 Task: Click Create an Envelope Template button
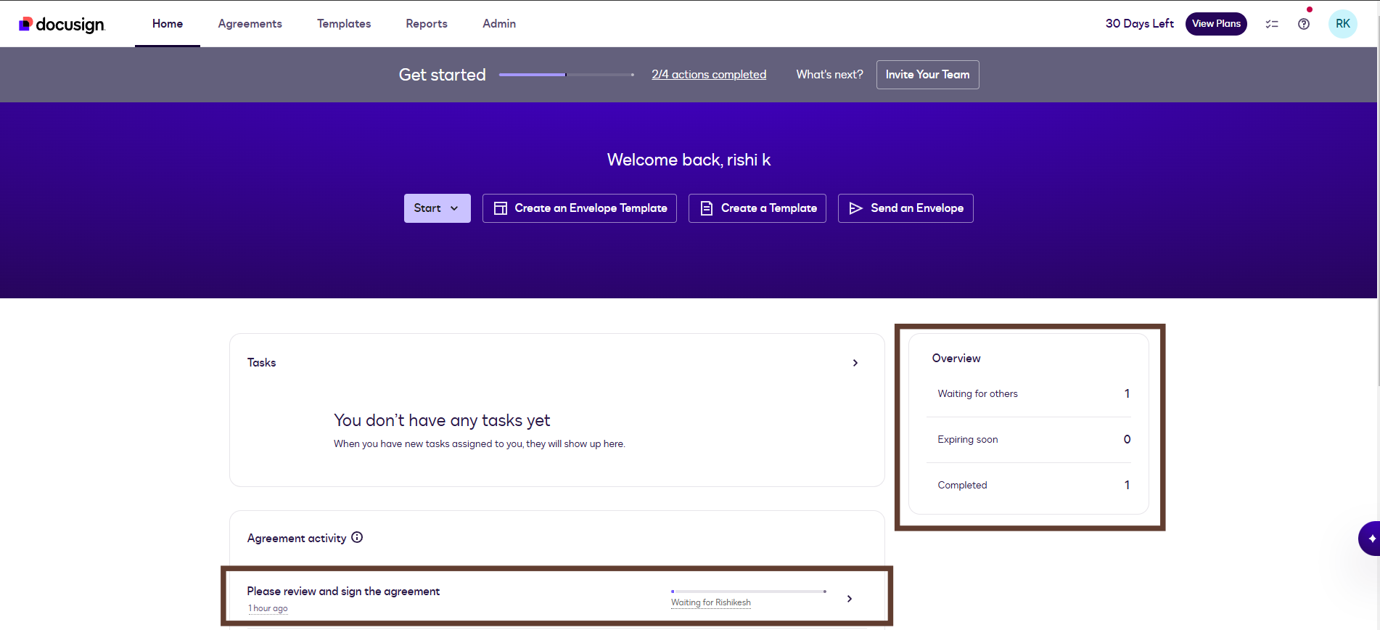coord(579,208)
